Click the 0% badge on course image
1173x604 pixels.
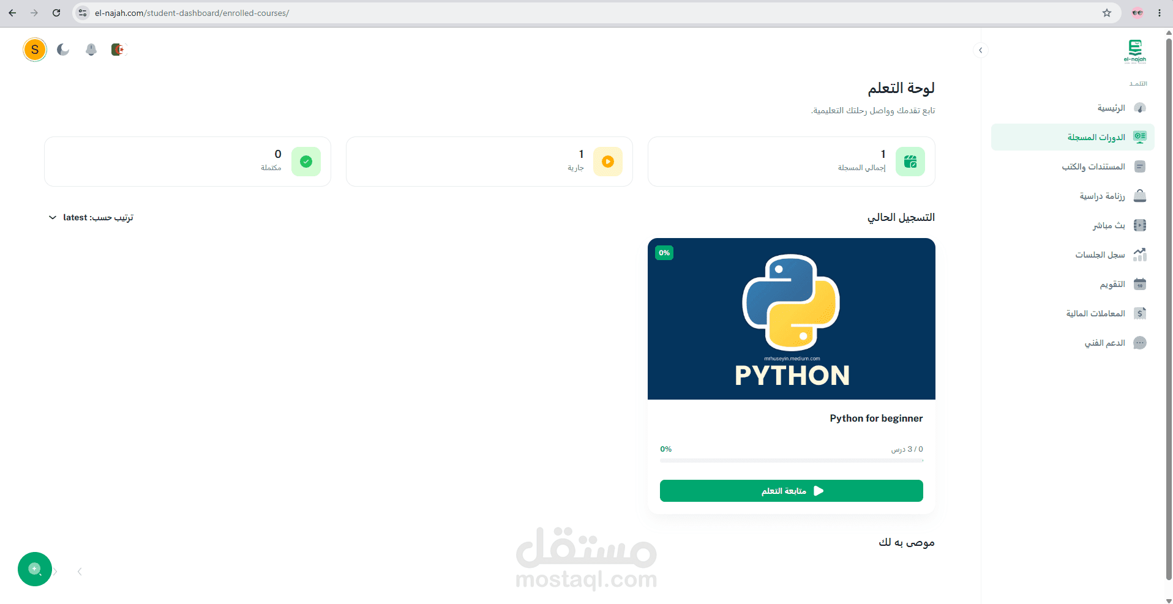coord(664,253)
